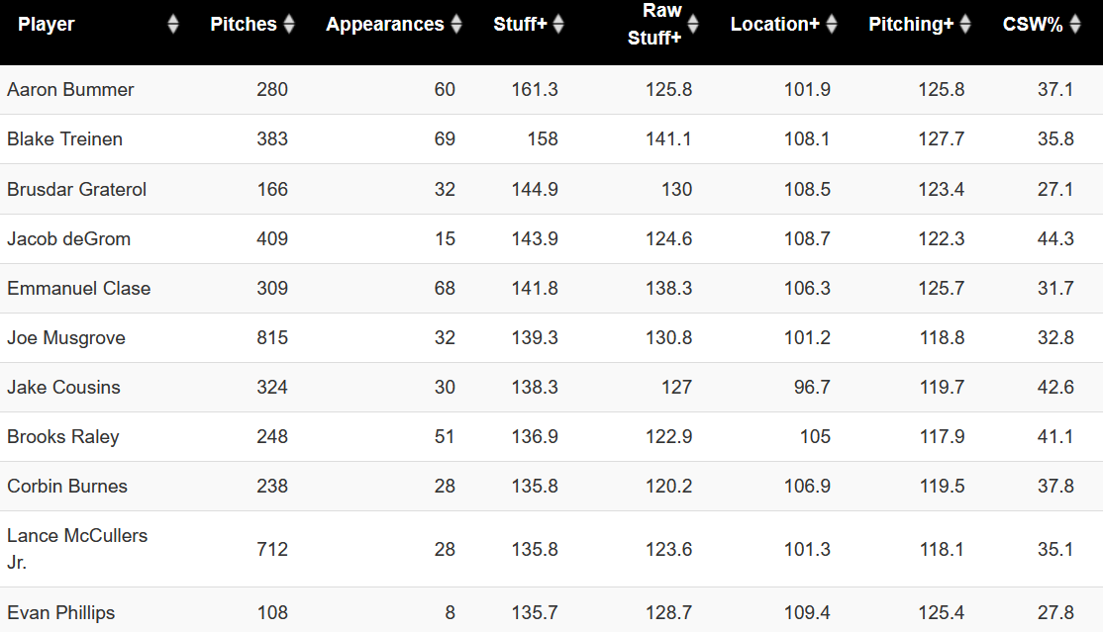Click sort arrows beside Player header
The width and height of the screenshot is (1103, 632).
[173, 25]
